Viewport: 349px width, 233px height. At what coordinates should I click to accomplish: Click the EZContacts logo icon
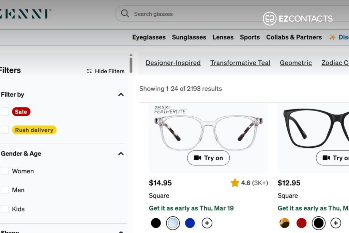click(270, 18)
